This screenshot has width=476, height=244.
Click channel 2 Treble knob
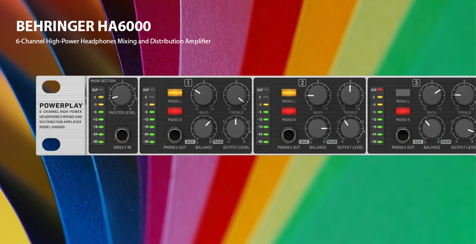point(350,95)
